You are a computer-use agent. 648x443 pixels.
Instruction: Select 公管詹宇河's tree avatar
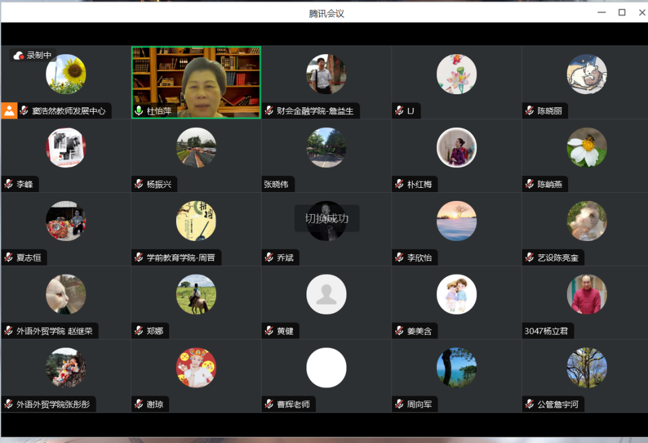point(587,368)
